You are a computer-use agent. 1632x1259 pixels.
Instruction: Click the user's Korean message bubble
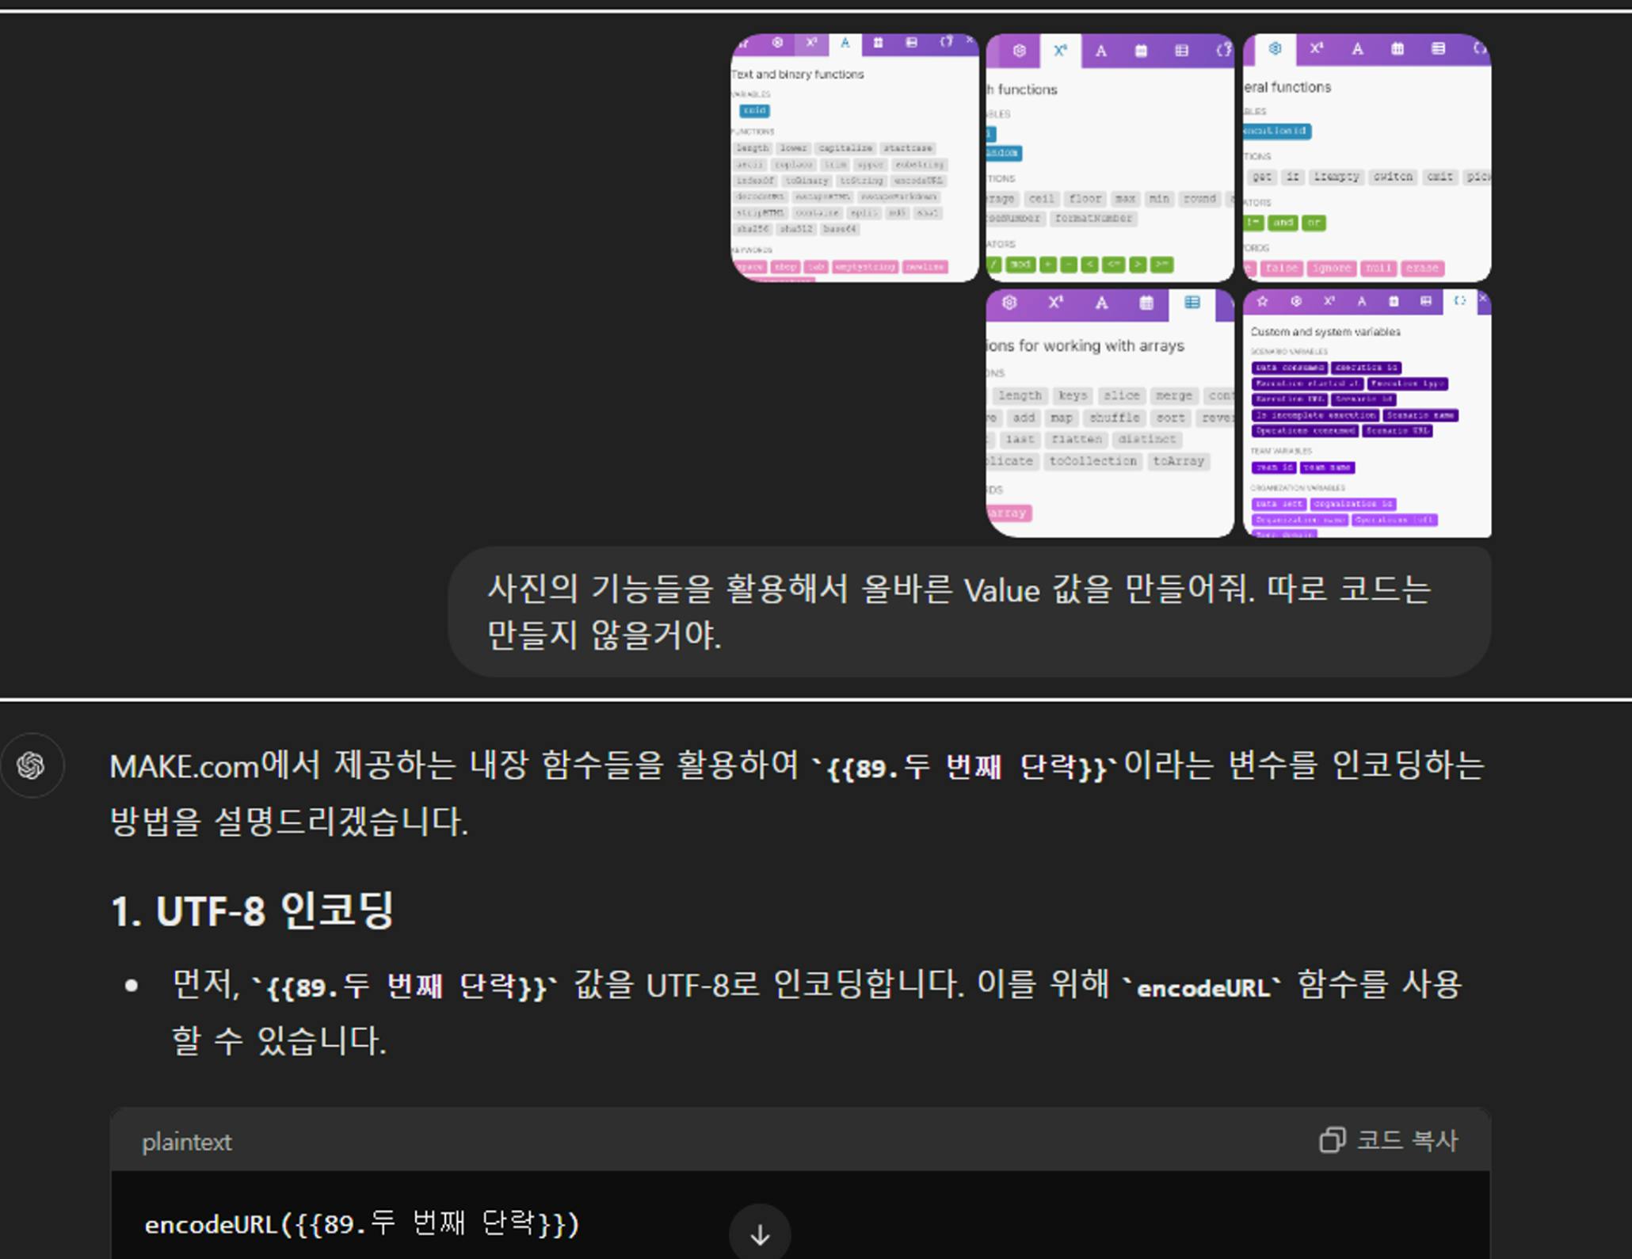pyautogui.click(x=968, y=612)
